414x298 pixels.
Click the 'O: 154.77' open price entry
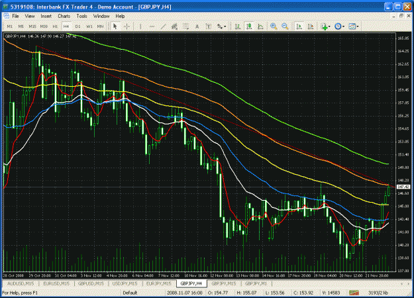218,293
